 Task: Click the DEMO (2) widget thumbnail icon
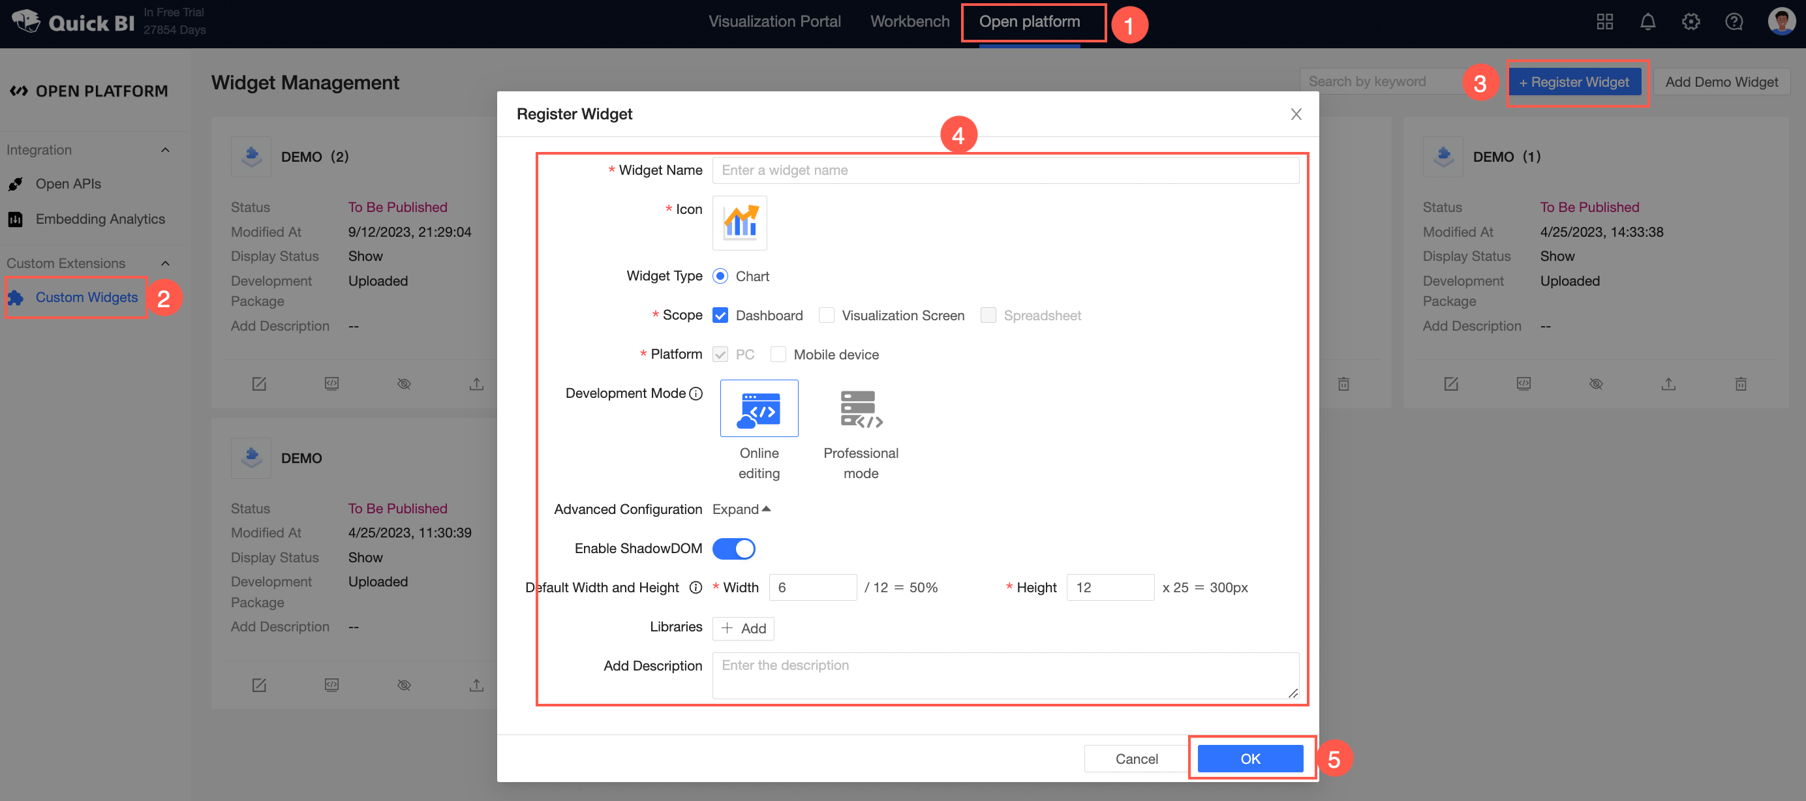251,157
